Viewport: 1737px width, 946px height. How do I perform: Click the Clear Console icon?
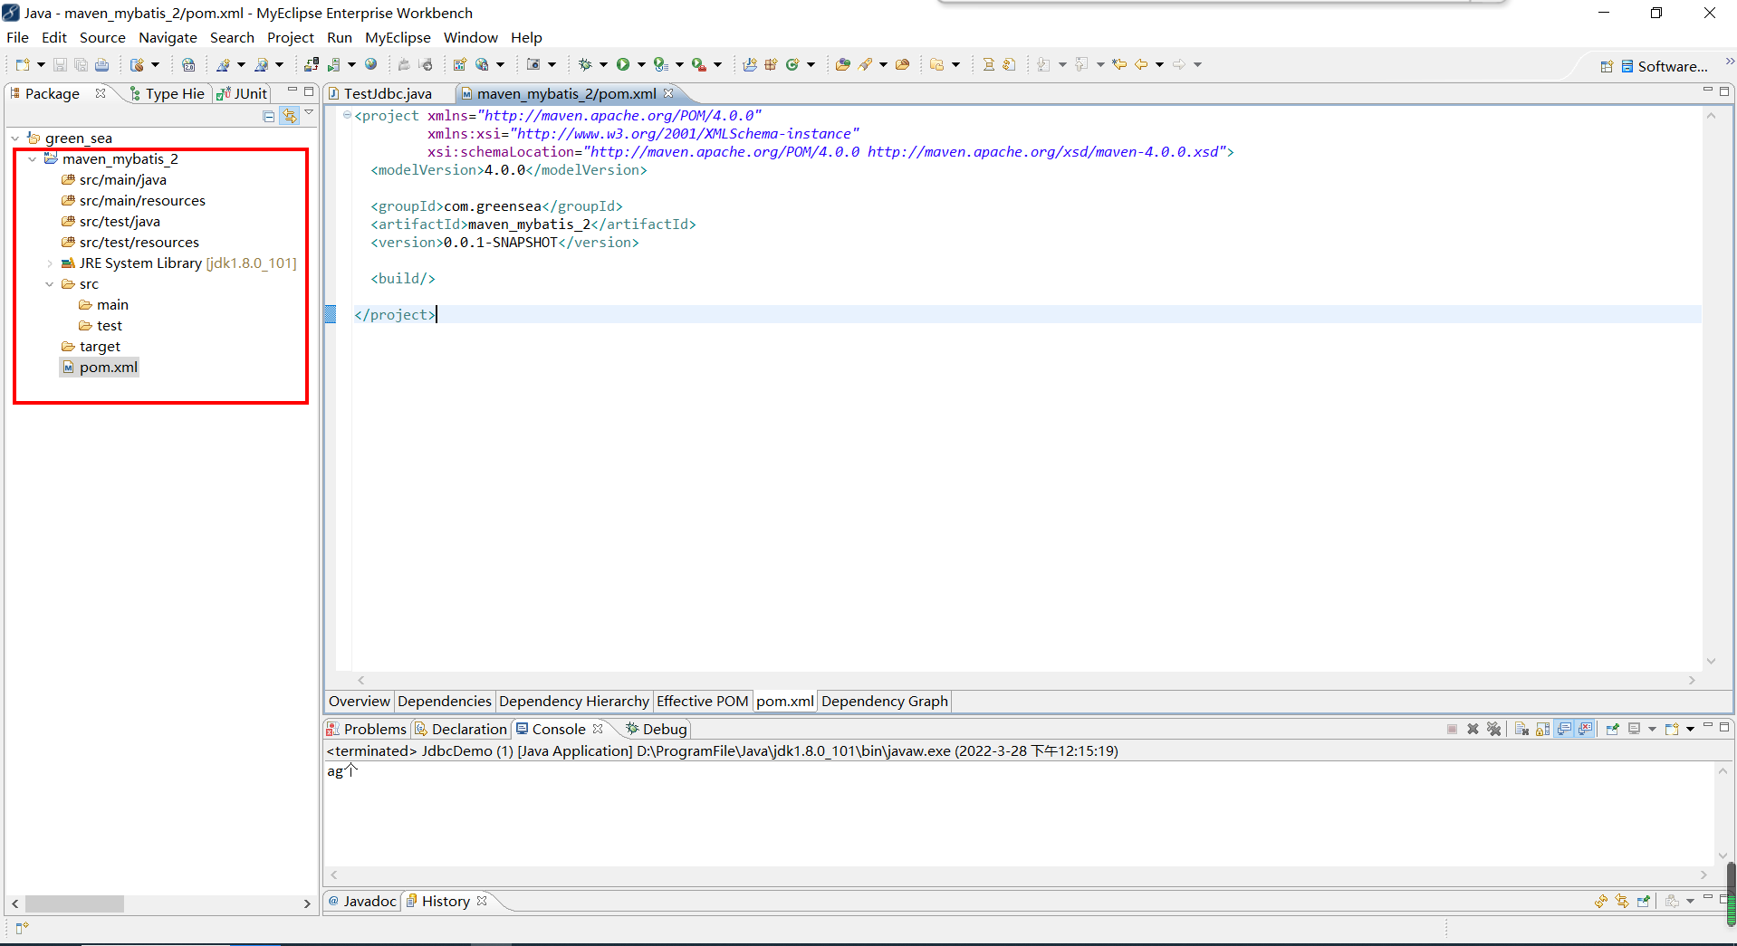point(1521,729)
